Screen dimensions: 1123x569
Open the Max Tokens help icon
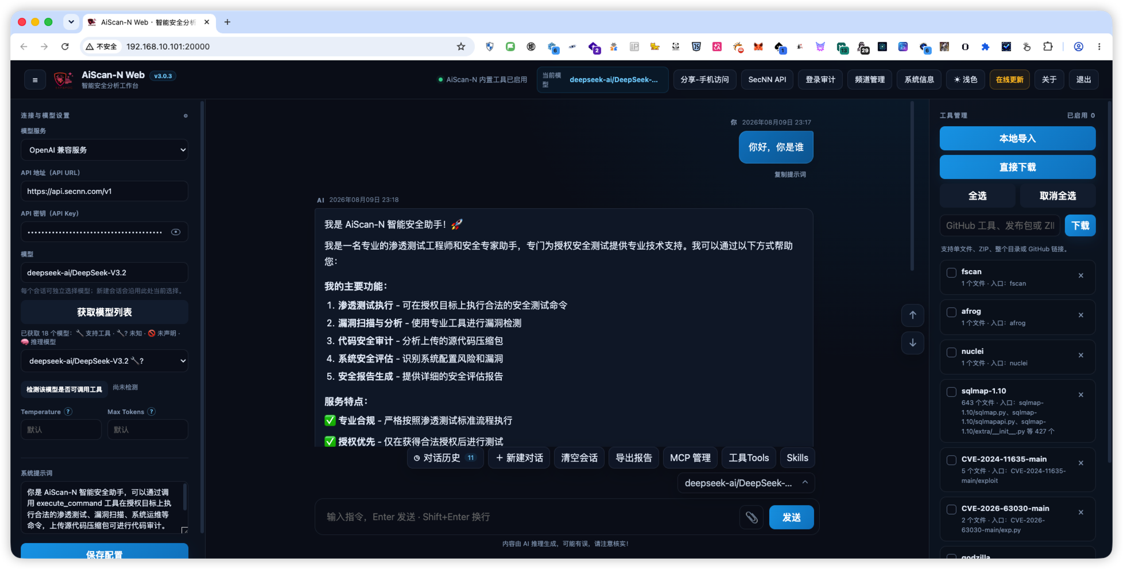pos(152,412)
